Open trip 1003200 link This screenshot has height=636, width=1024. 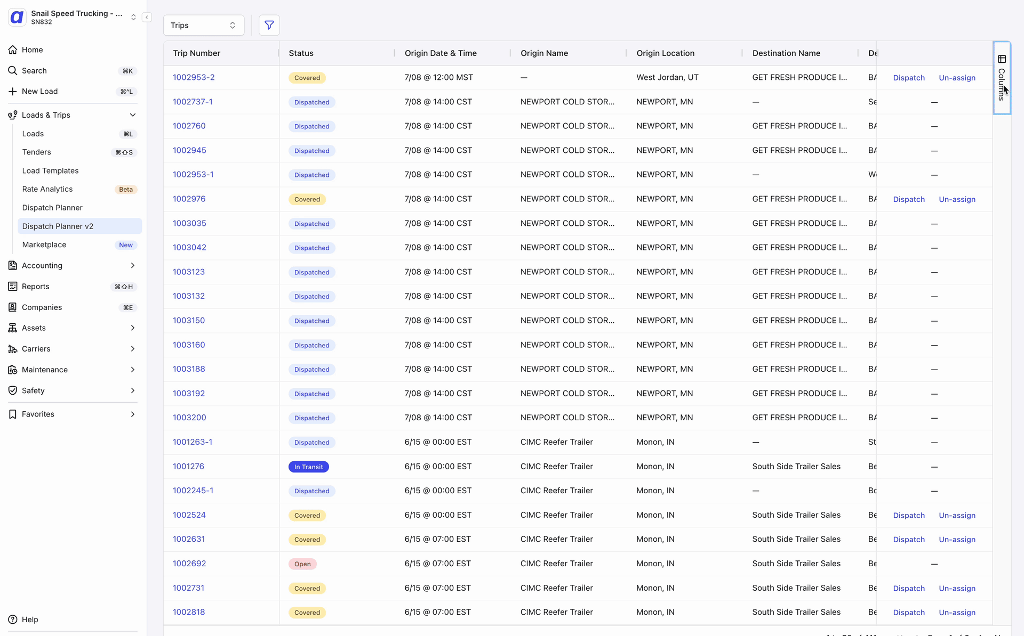coord(189,418)
